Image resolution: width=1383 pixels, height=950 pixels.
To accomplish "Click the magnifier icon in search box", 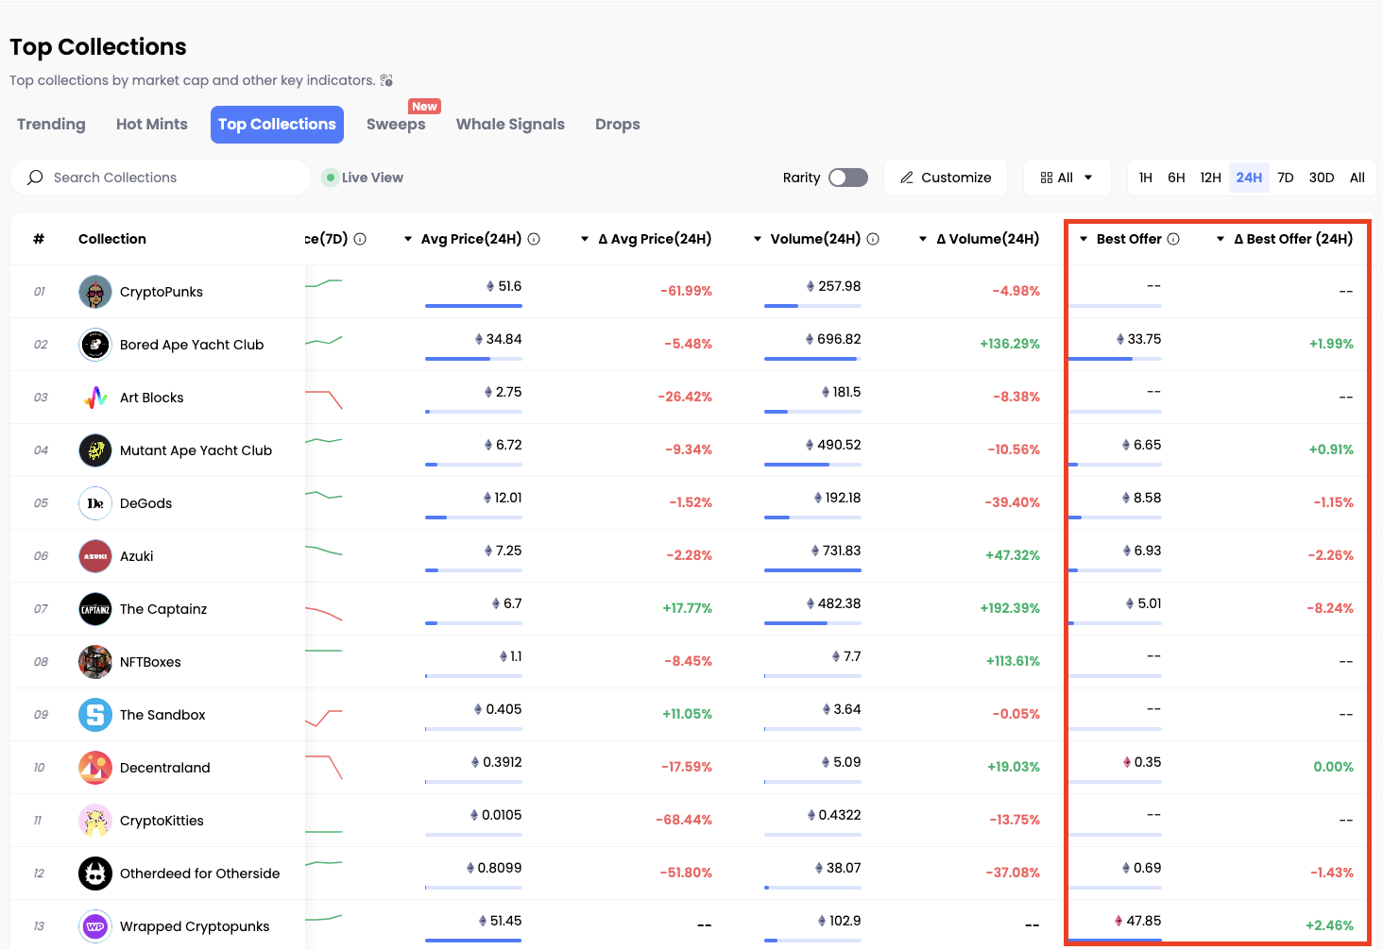I will click(35, 178).
